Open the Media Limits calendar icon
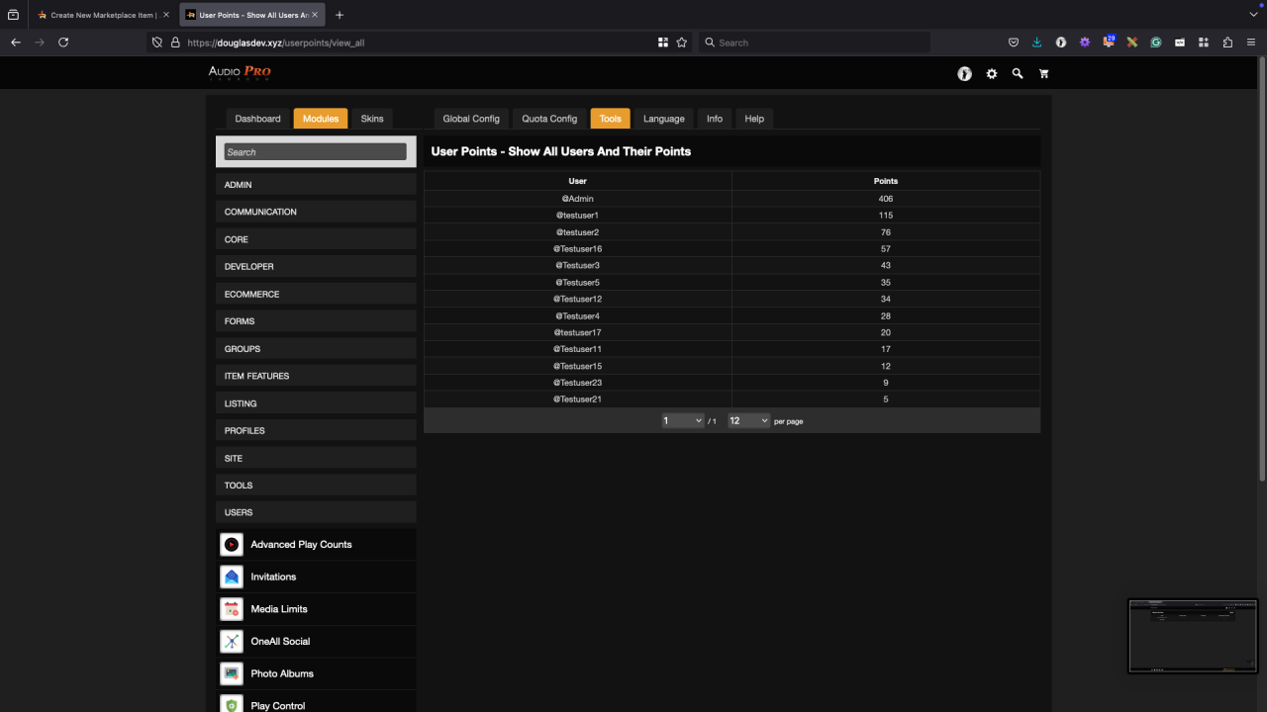The image size is (1267, 712). pyautogui.click(x=231, y=609)
